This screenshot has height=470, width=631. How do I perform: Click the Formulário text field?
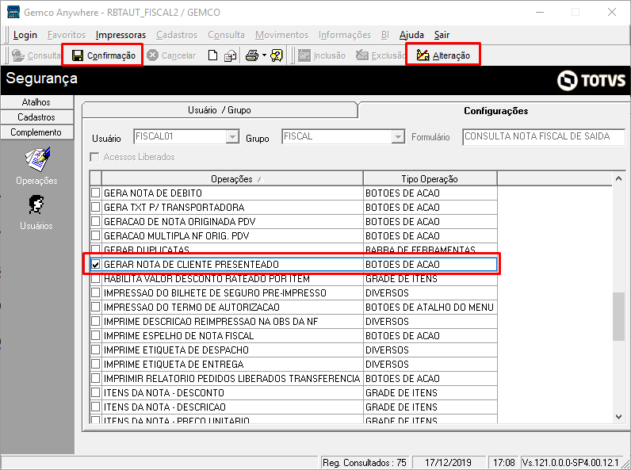[x=544, y=137]
